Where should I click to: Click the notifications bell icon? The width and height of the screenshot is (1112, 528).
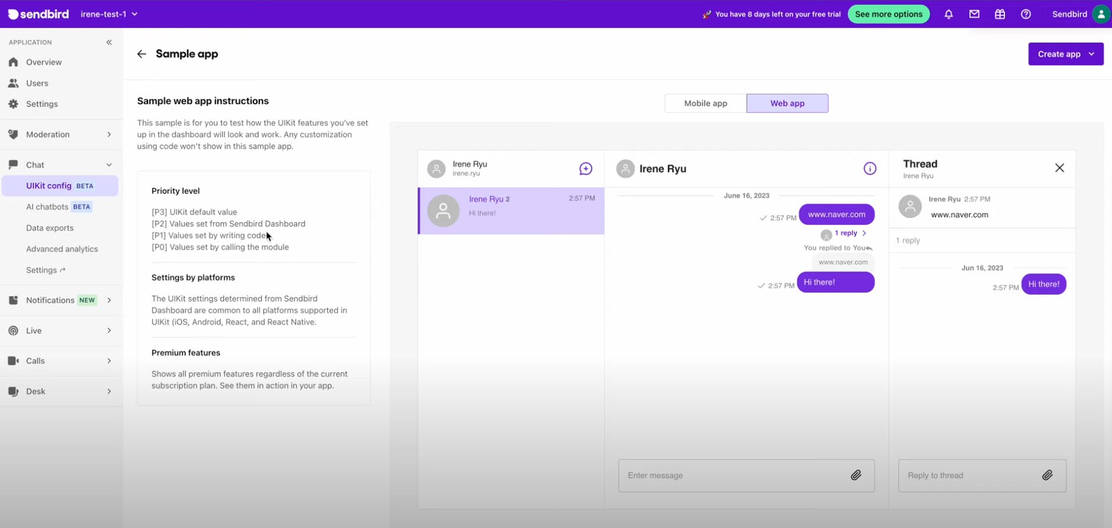pyautogui.click(x=949, y=14)
